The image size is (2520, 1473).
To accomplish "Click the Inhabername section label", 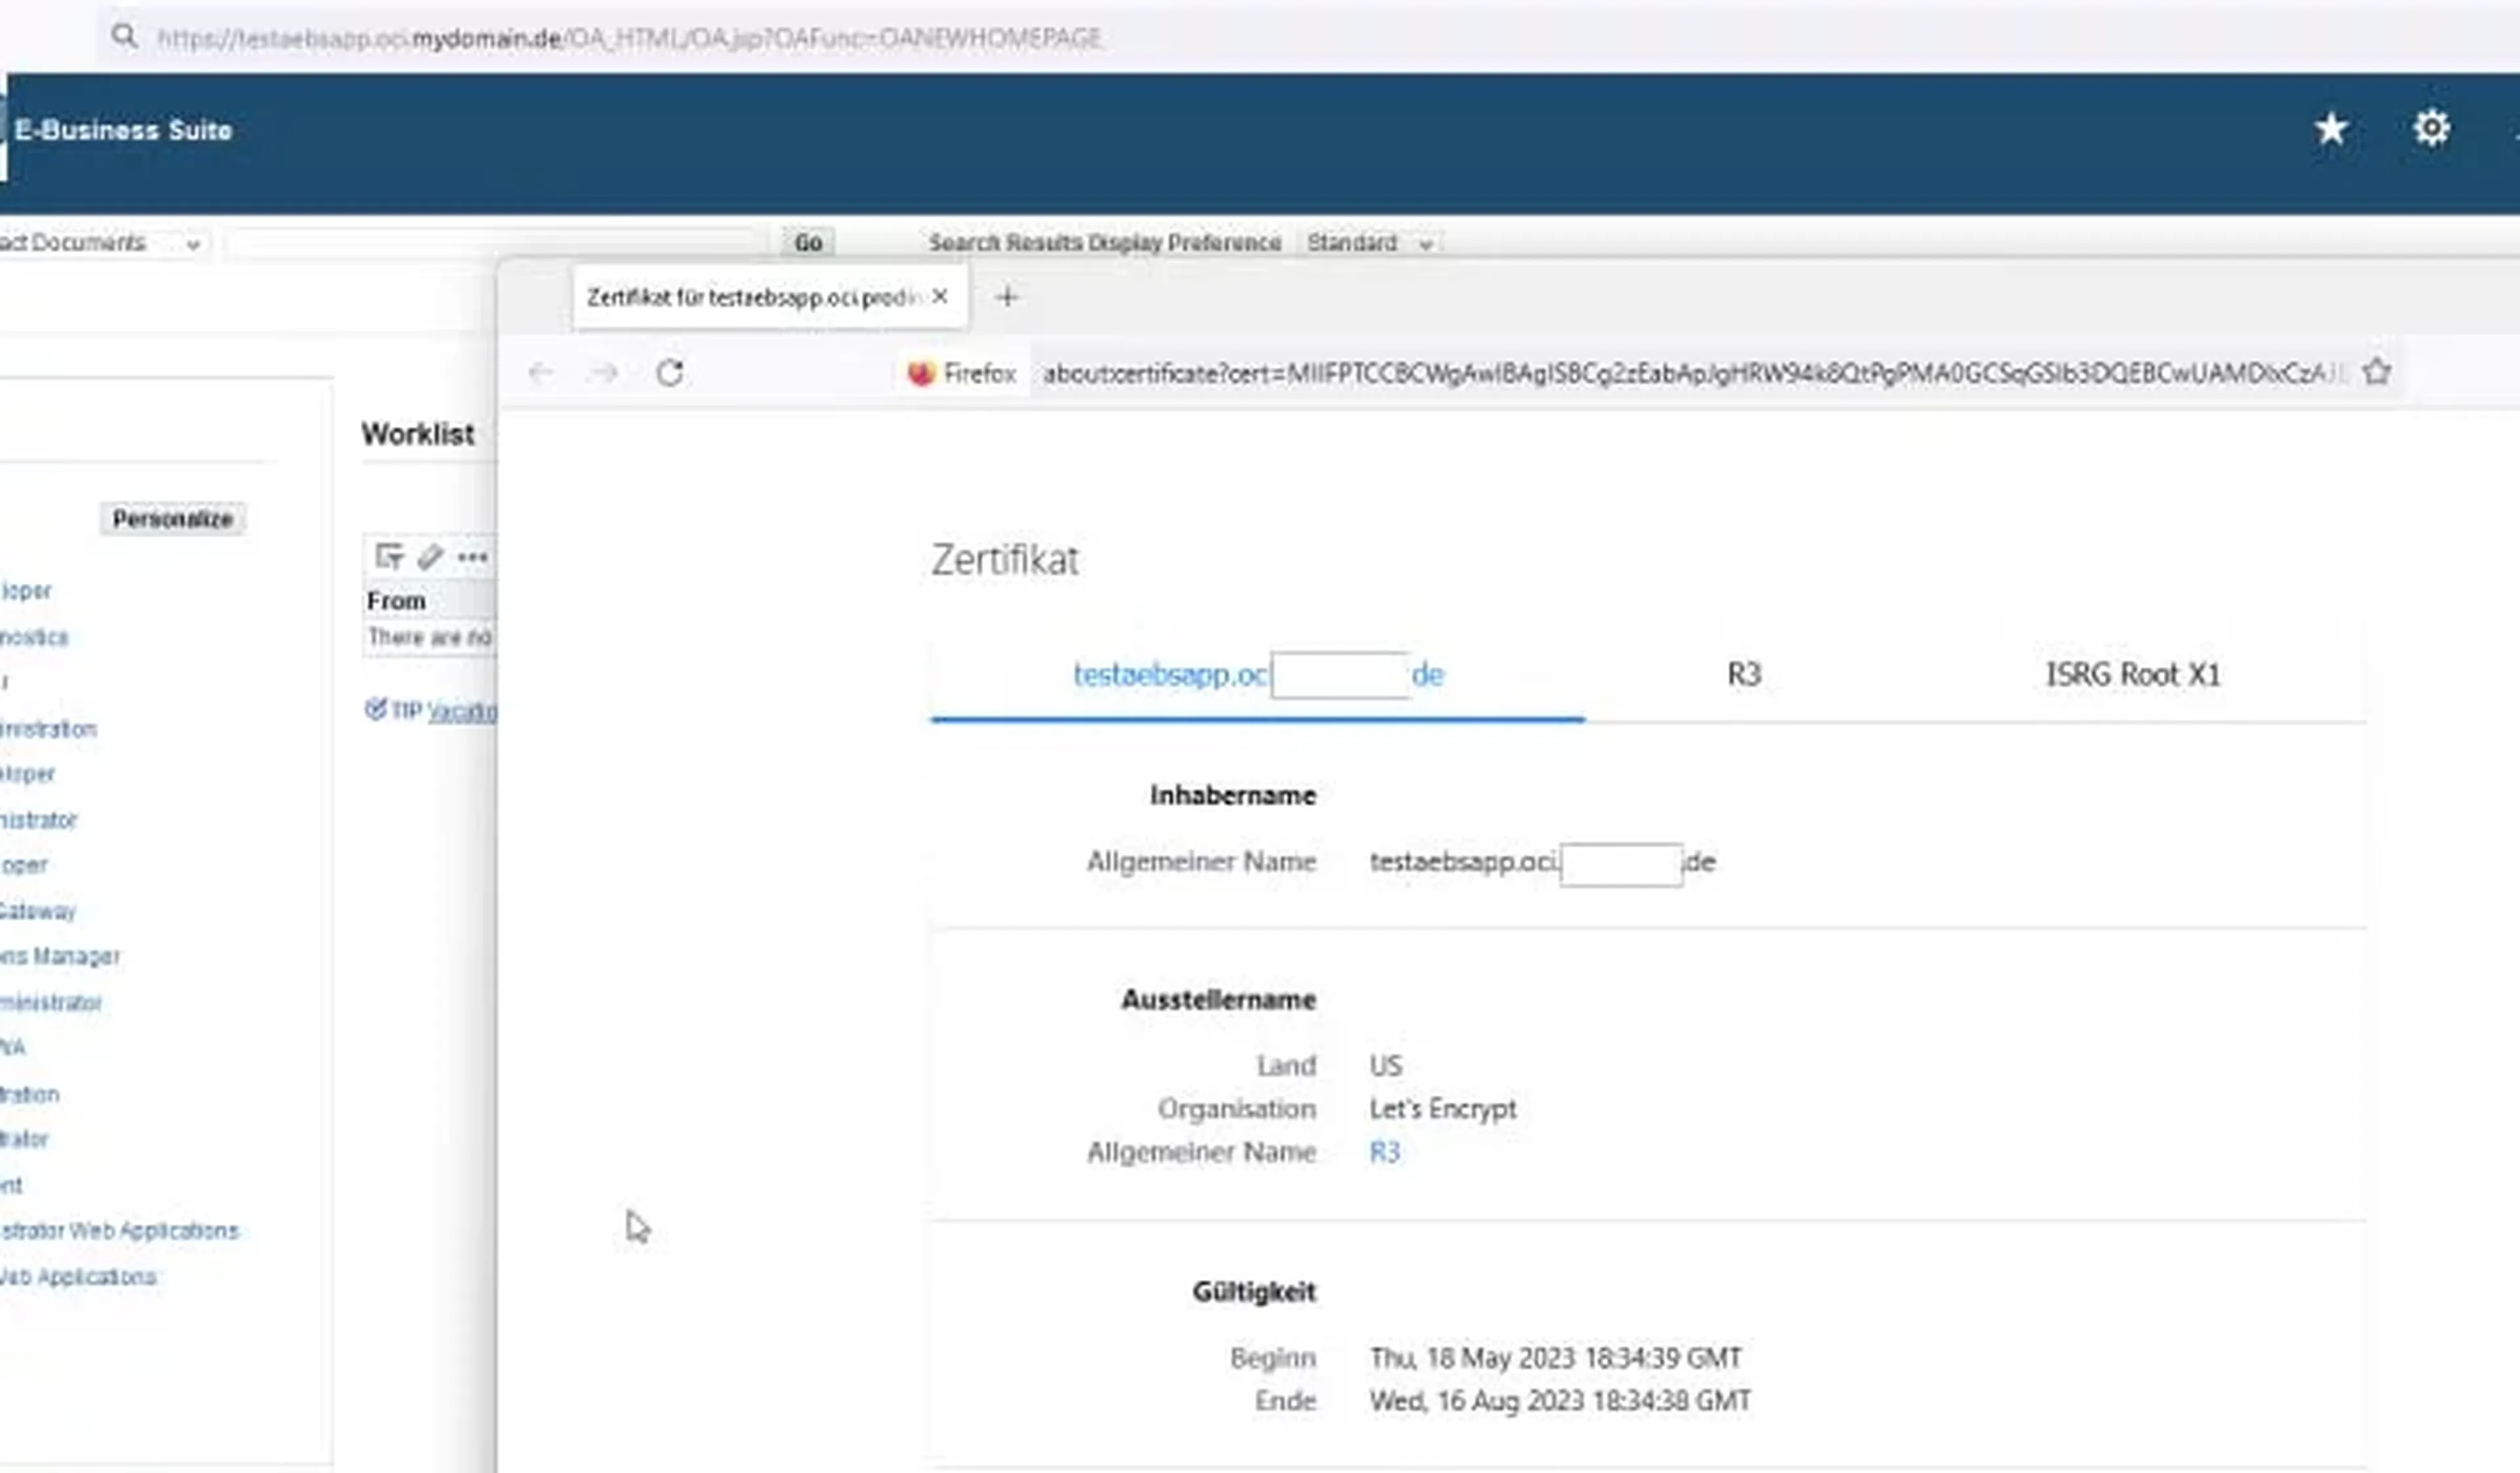I will tap(1232, 796).
